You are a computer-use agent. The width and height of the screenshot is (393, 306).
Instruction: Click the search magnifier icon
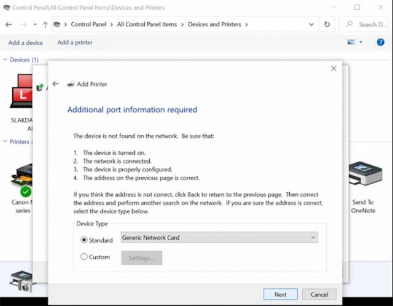349,25
